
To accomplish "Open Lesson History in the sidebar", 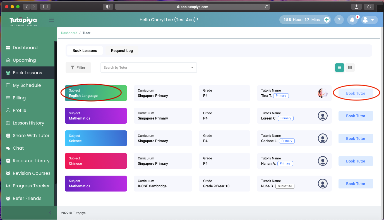I will 28,123.
